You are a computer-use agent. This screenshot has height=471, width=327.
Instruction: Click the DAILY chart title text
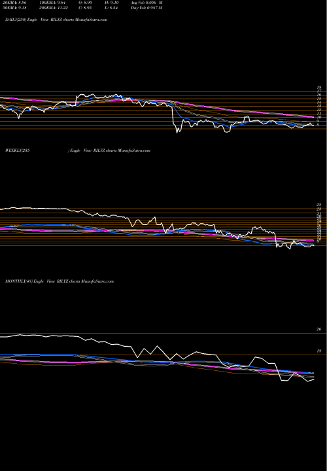pos(56,20)
